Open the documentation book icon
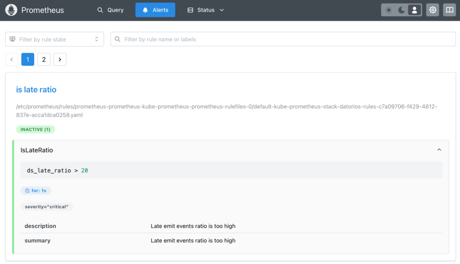This screenshot has width=460, height=264. (449, 10)
